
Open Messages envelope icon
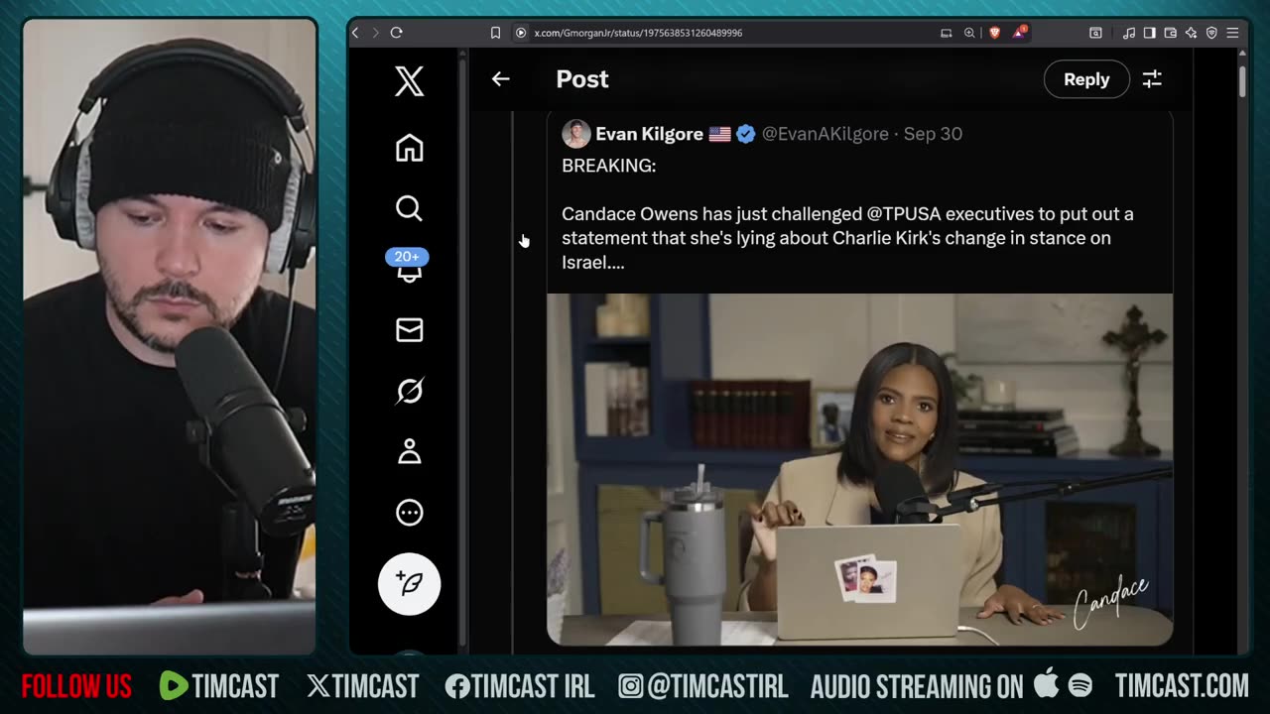click(409, 330)
